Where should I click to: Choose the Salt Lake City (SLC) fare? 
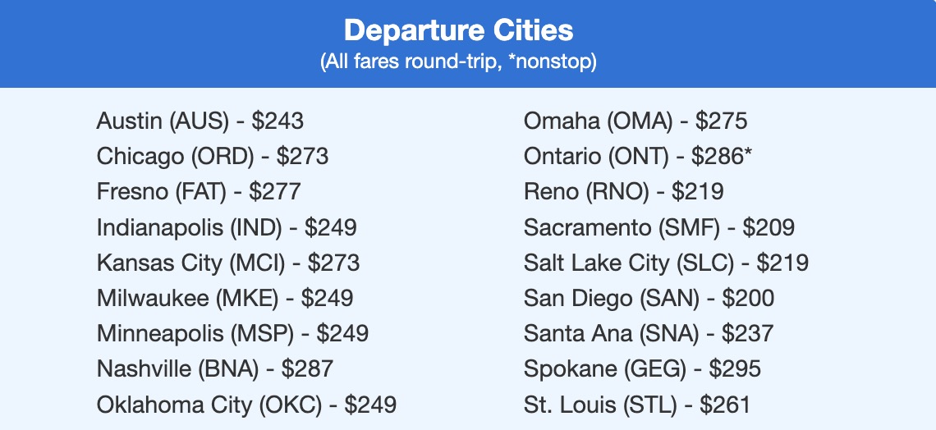click(x=666, y=263)
